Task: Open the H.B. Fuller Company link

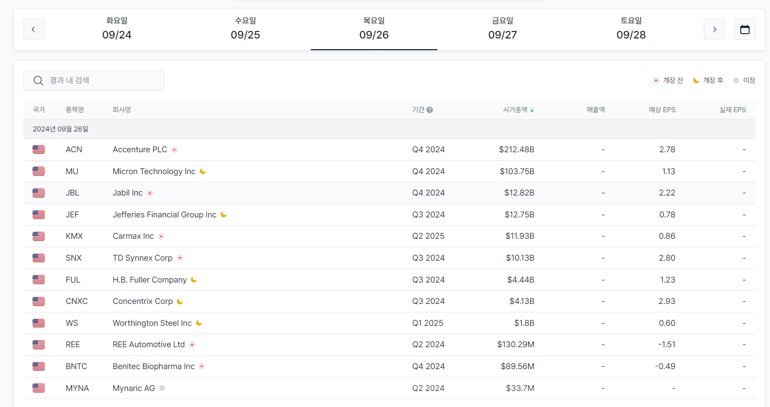Action: pos(150,280)
